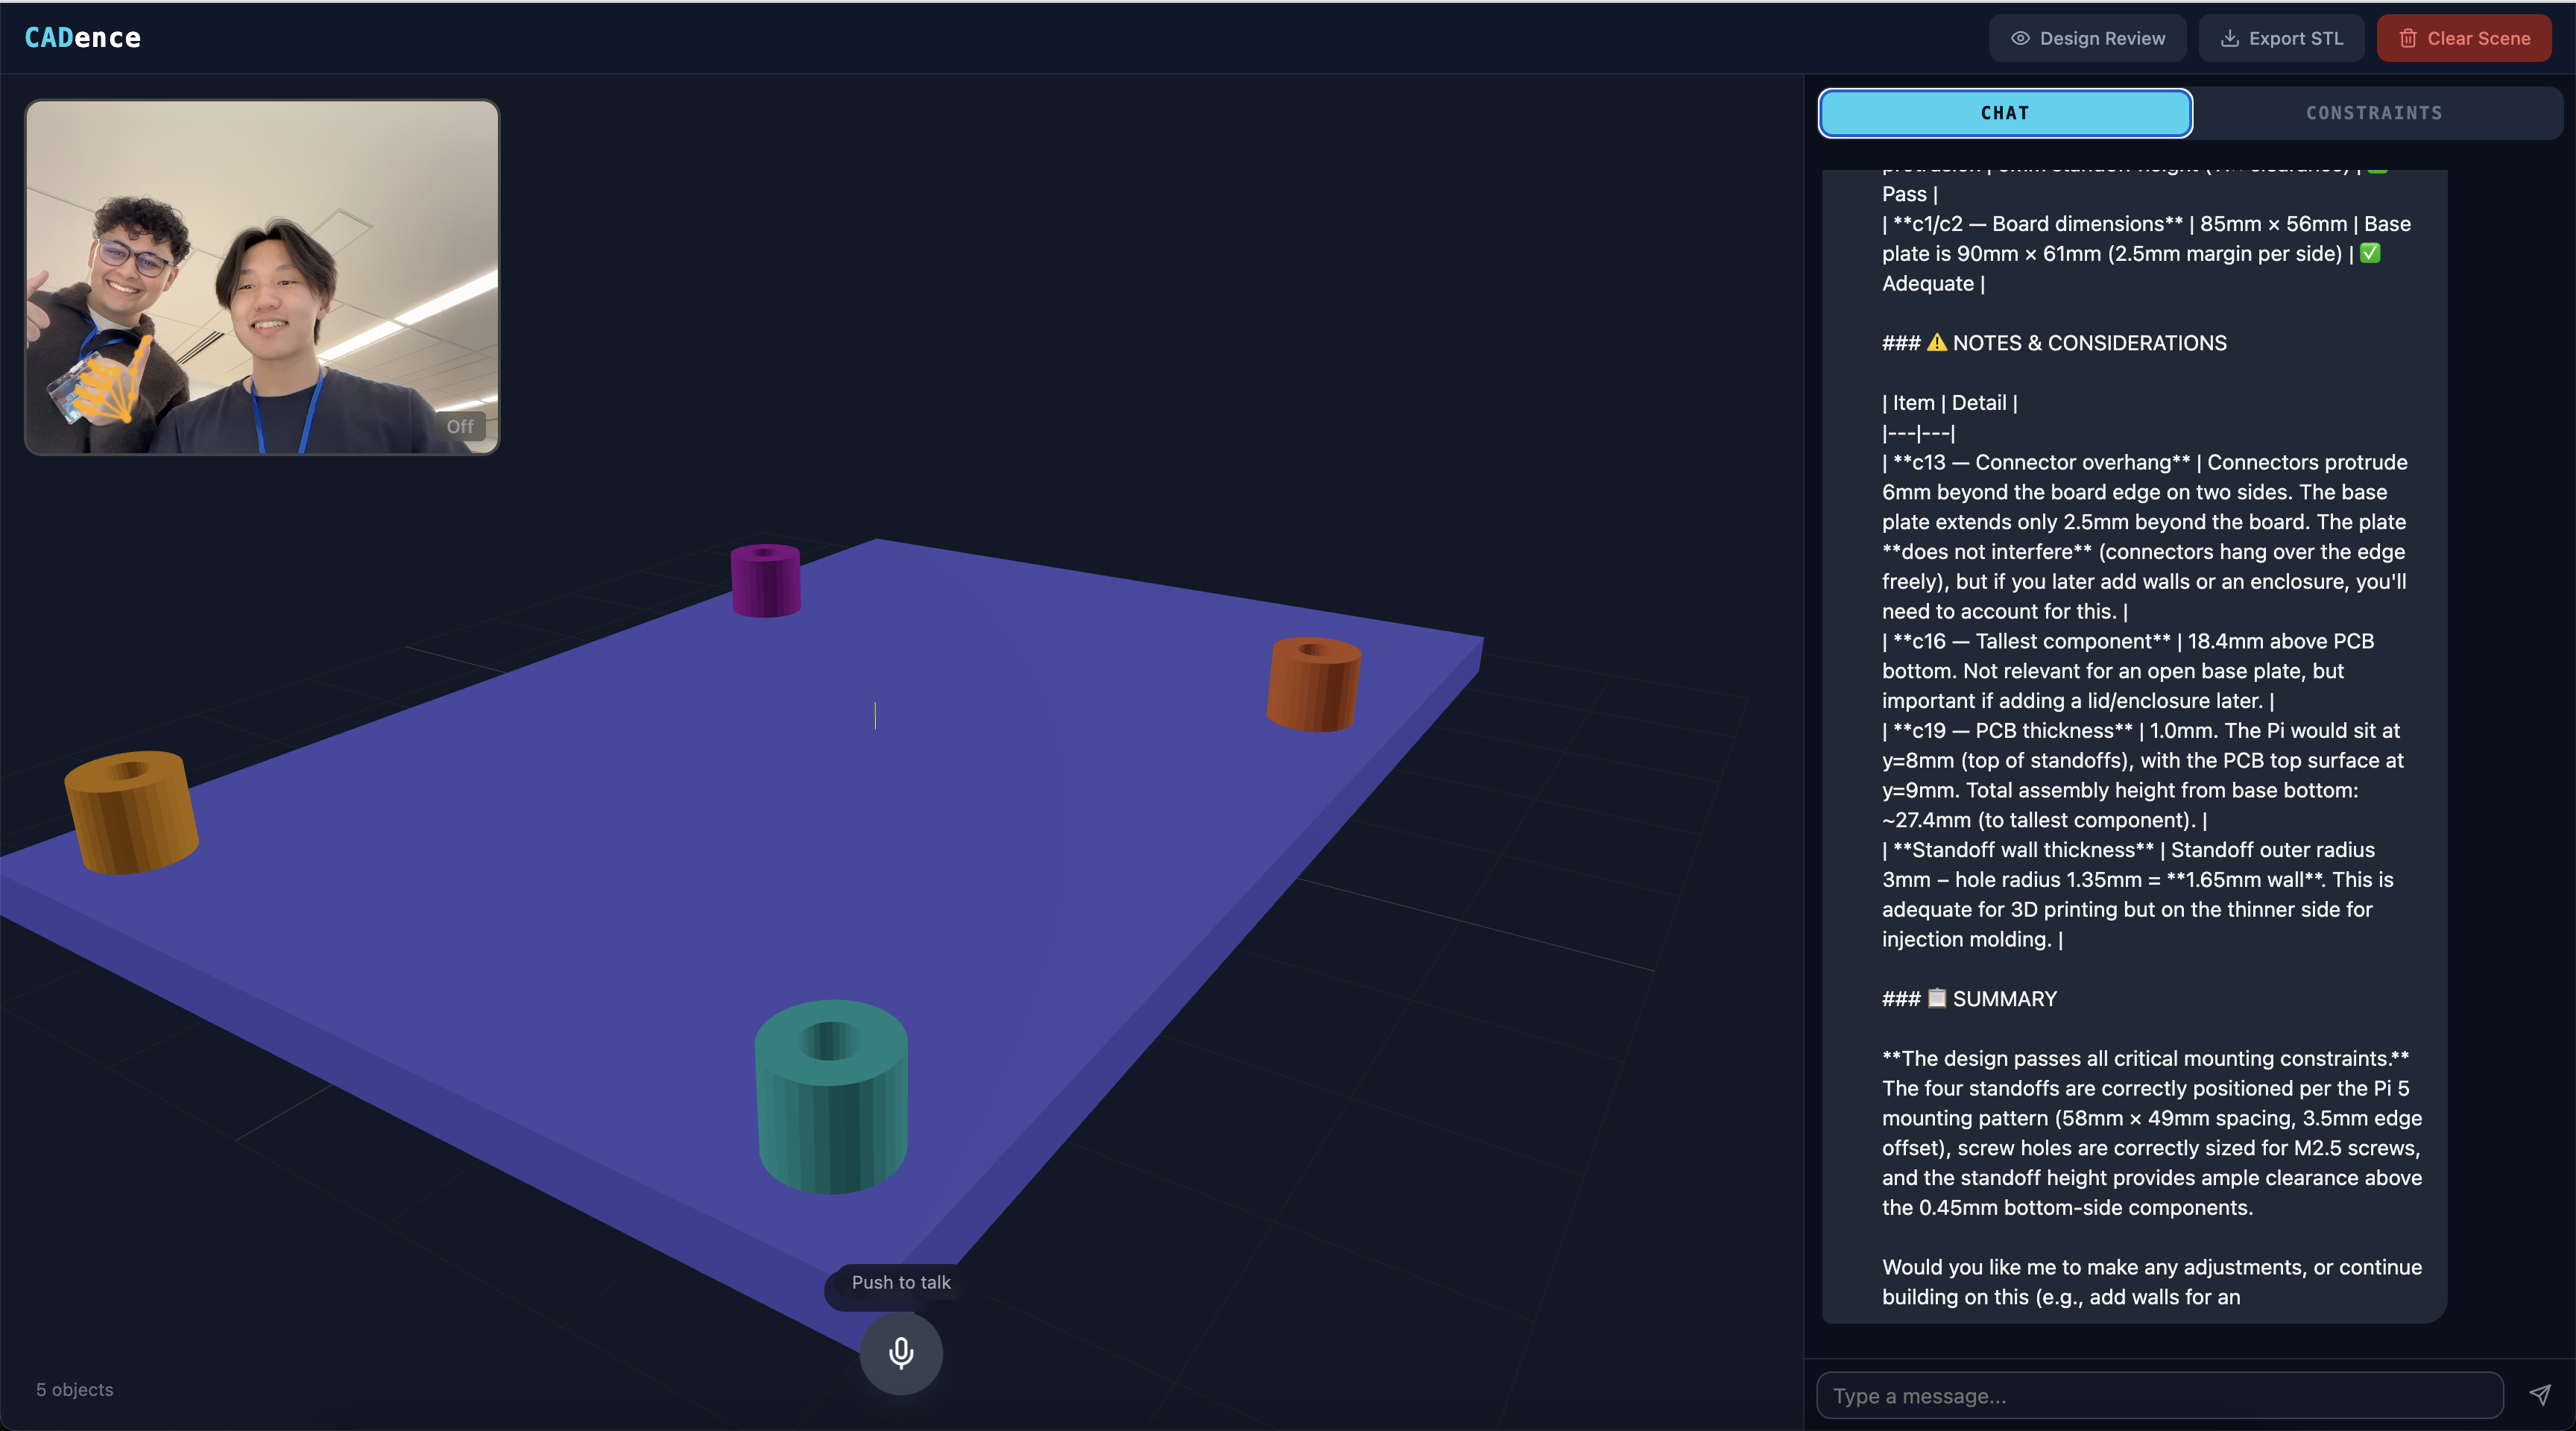The image size is (2576, 1431).
Task: Click the microphone push-to-talk button
Action: 901,1353
